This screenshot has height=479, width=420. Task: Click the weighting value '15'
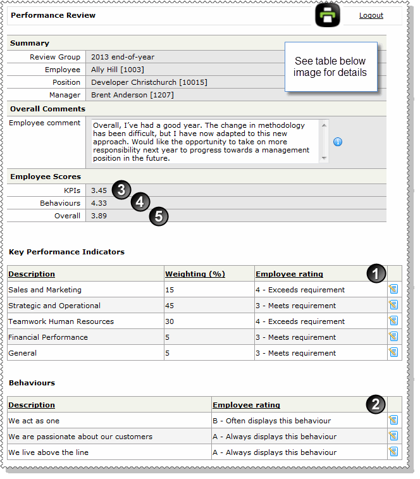coord(170,290)
